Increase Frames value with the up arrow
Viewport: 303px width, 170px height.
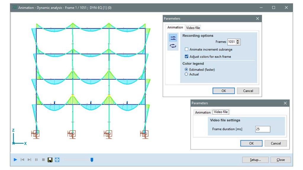(238, 40)
